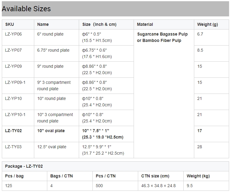This screenshot has height=192, width=230.
Task: Click the Pcs / bag header
Action: click(x=14, y=176)
